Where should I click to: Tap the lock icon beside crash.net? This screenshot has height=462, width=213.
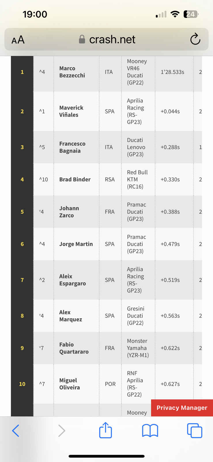(x=82, y=39)
